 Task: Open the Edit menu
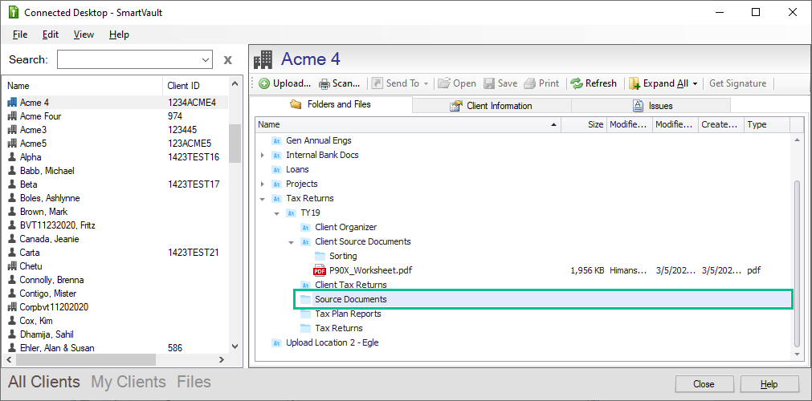[51, 34]
